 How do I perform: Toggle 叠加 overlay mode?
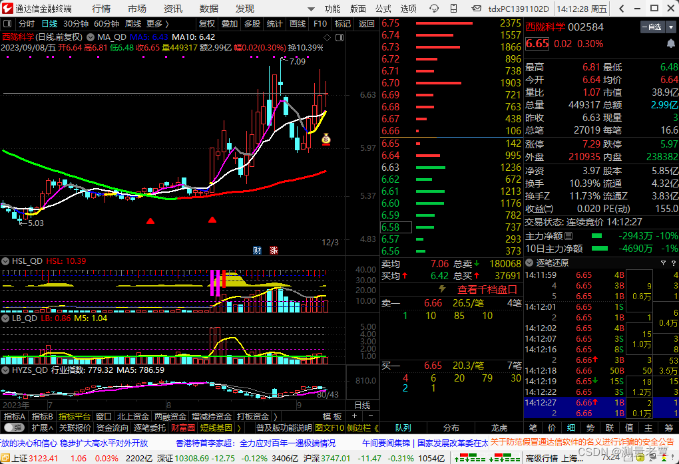click(x=229, y=24)
